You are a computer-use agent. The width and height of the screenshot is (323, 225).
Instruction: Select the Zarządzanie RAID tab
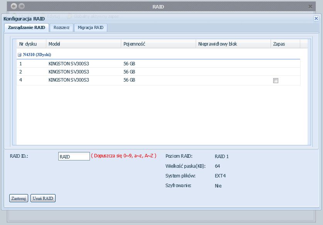tap(27, 27)
